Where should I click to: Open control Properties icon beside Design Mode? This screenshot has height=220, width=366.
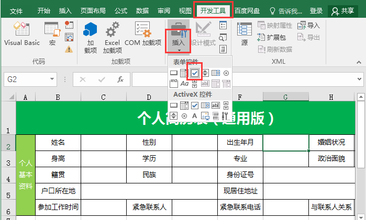click(x=223, y=25)
